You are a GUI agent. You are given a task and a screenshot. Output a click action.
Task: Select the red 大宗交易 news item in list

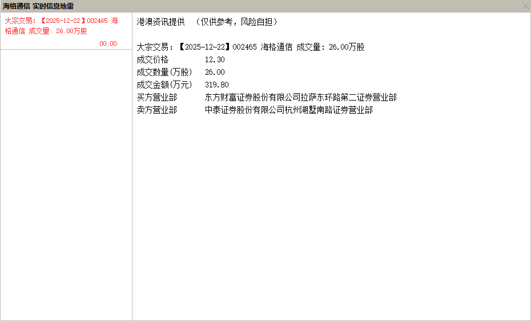(66, 31)
